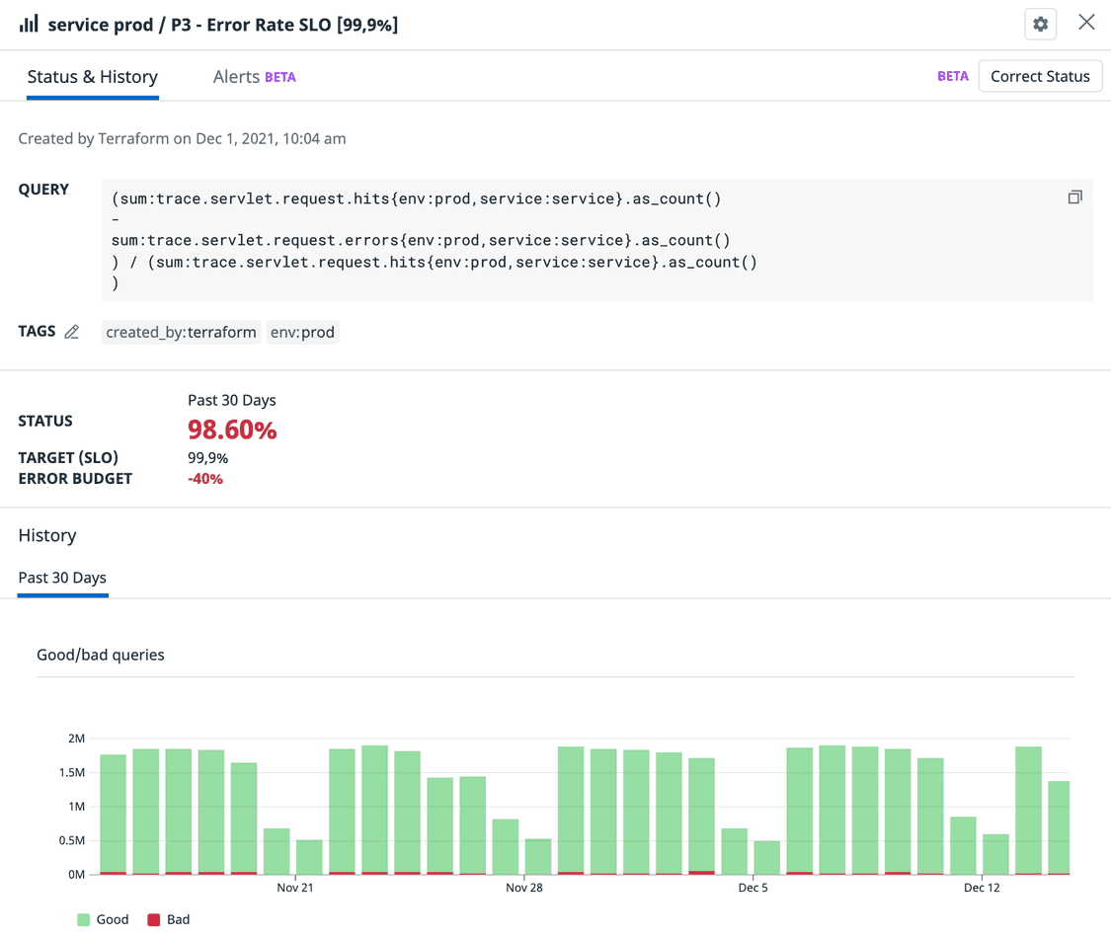Switch to the Alerts tab

[x=236, y=76]
